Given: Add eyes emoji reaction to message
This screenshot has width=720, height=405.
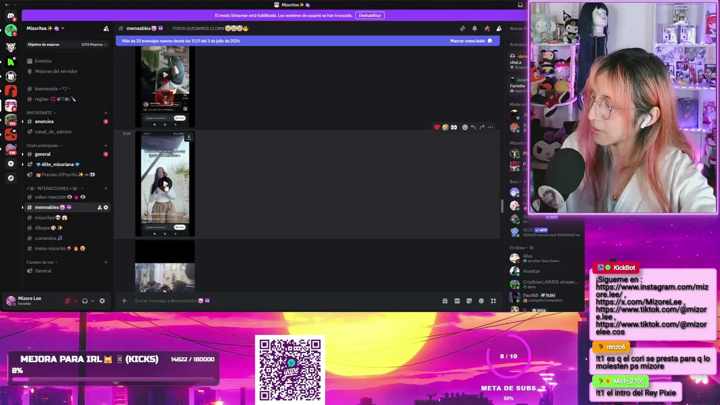Looking at the screenshot, I should 454,127.
